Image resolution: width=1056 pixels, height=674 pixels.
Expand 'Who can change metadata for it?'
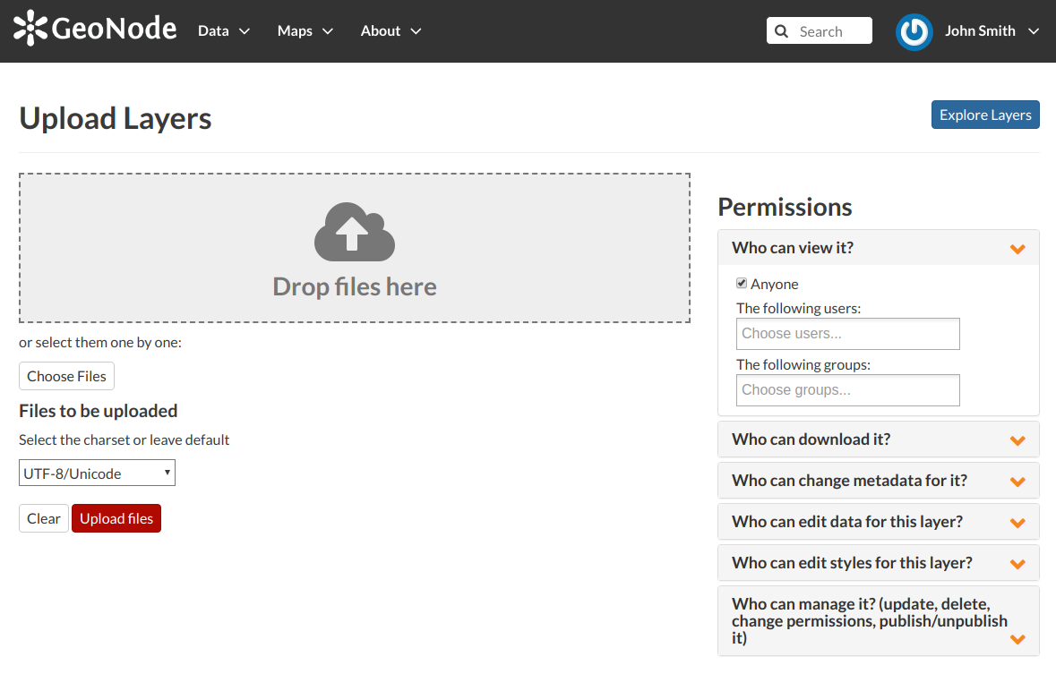849,481
